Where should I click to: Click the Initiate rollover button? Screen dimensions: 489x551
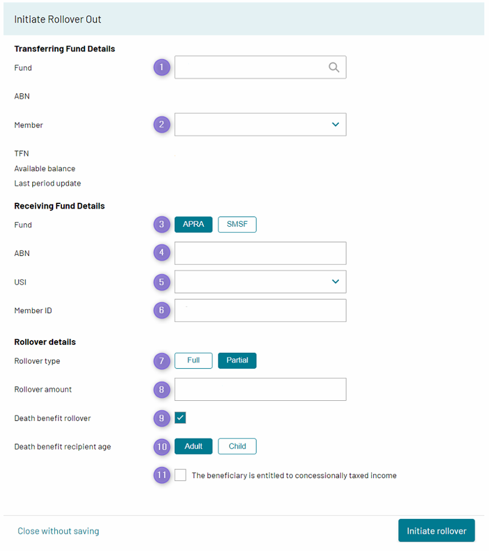coord(436,531)
